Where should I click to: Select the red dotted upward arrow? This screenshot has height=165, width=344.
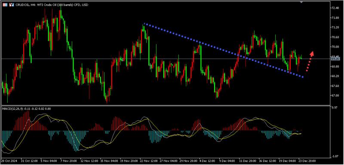coord(310,61)
